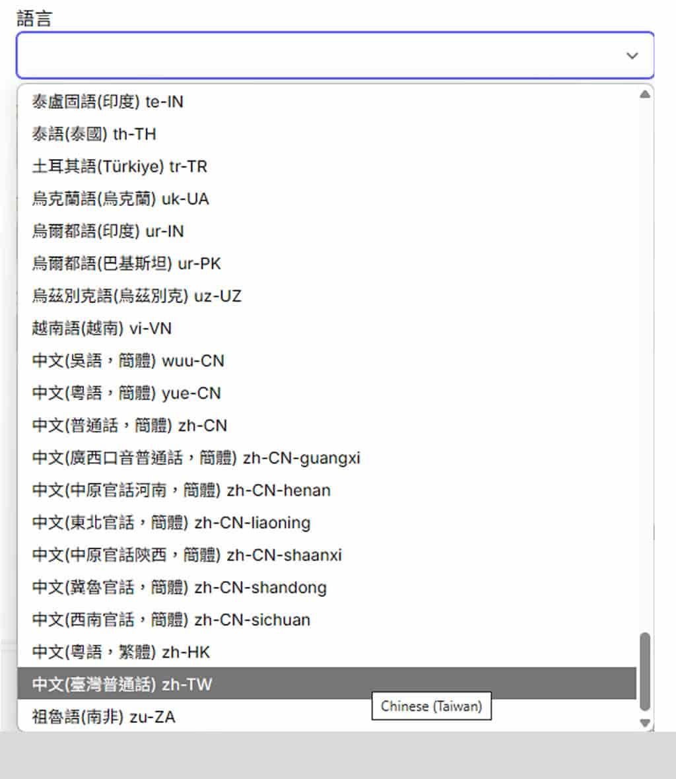Choose the zh-CN-shandong language option
The height and width of the screenshot is (779, 676).
pos(327,588)
